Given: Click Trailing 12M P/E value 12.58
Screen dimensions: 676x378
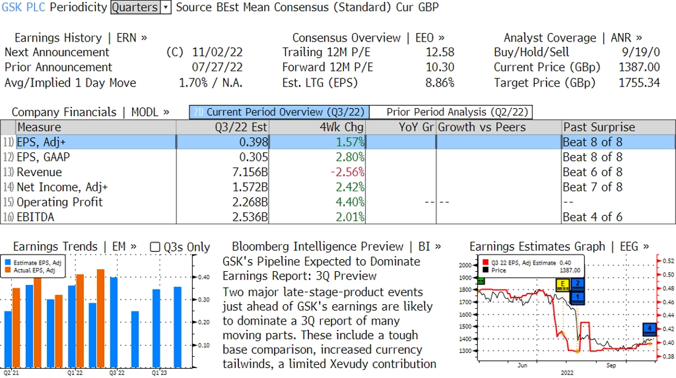Looking at the screenshot, I should point(440,52).
